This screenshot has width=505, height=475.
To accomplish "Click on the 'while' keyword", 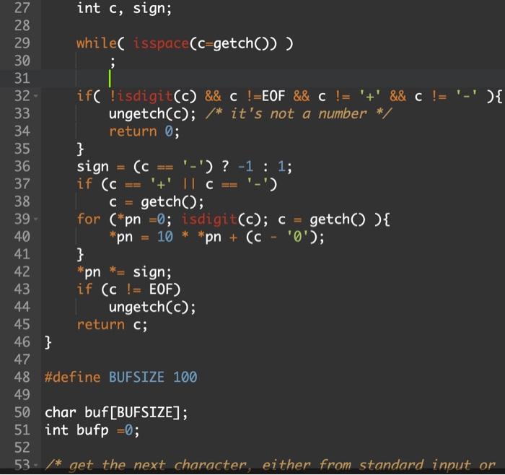I will point(96,43).
